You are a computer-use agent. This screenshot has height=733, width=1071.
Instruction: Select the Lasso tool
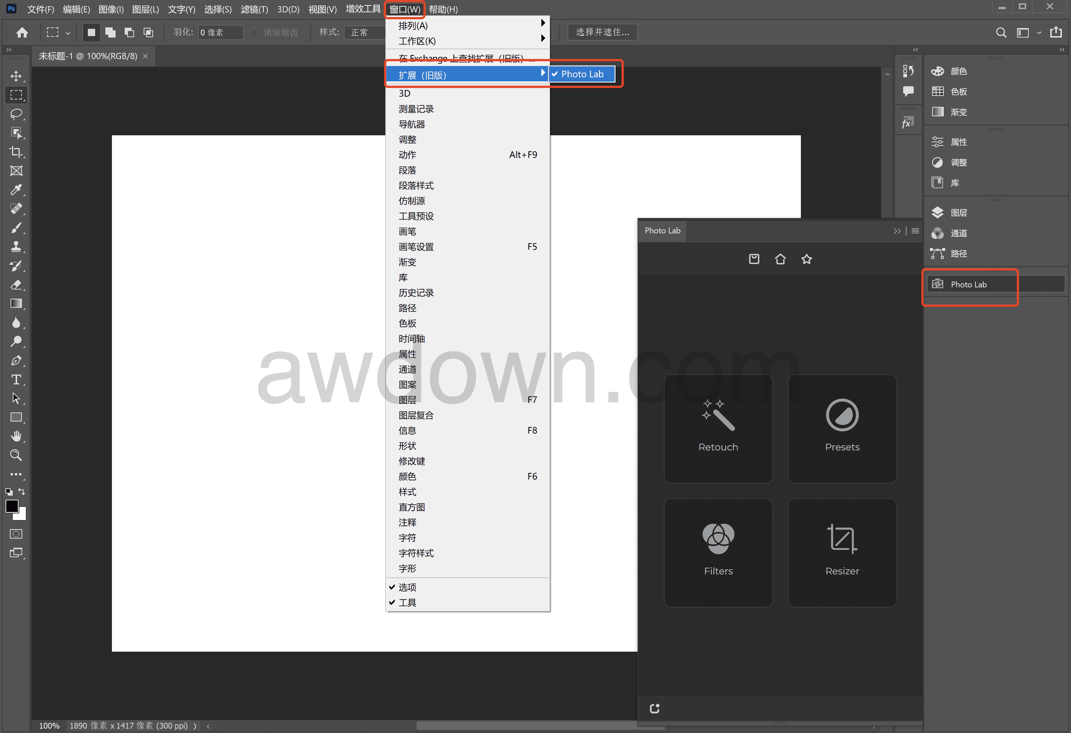tap(16, 114)
